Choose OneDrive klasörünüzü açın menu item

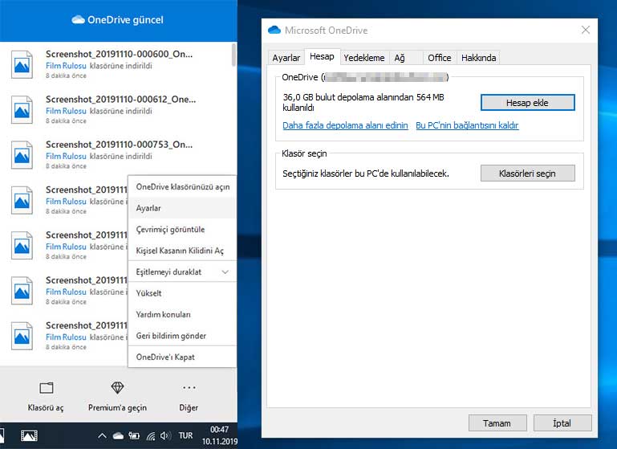[183, 186]
